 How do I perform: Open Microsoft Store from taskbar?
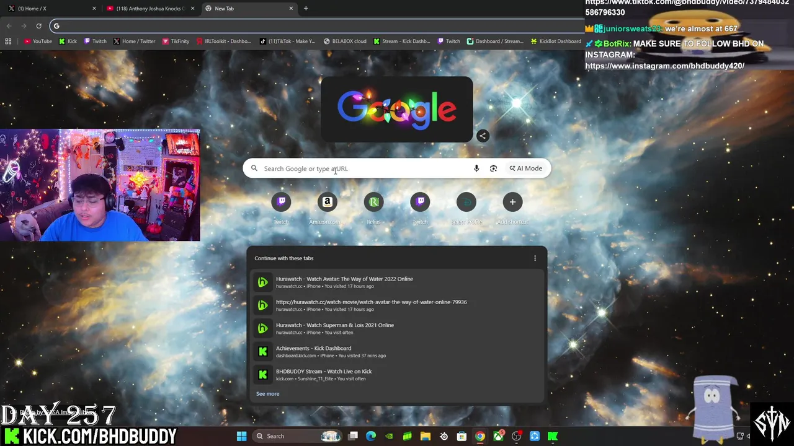(462, 436)
